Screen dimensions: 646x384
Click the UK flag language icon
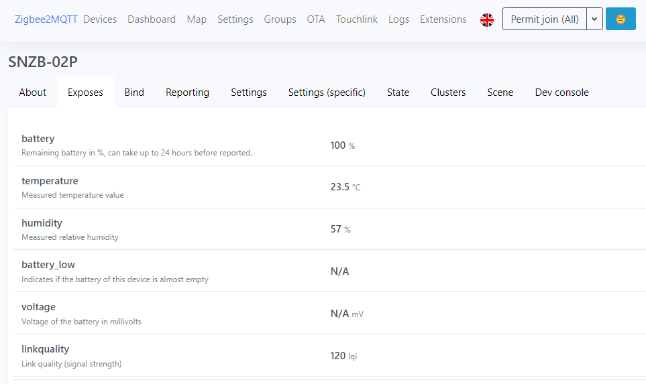click(x=487, y=20)
